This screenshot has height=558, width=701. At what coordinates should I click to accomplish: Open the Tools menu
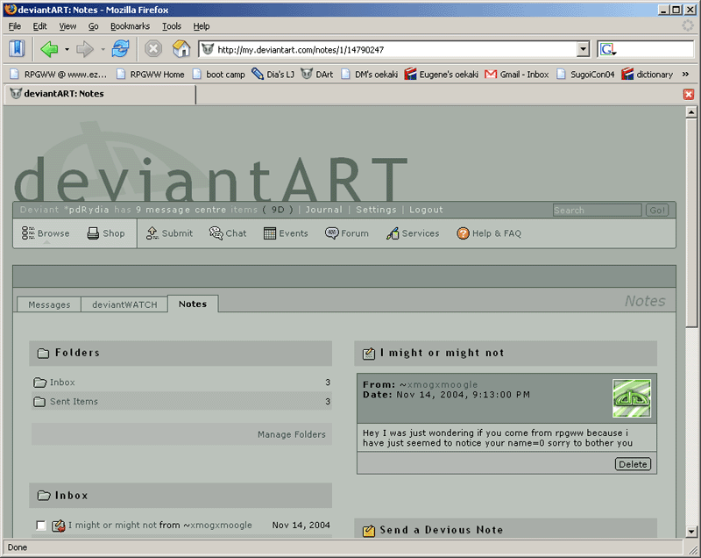[x=172, y=26]
